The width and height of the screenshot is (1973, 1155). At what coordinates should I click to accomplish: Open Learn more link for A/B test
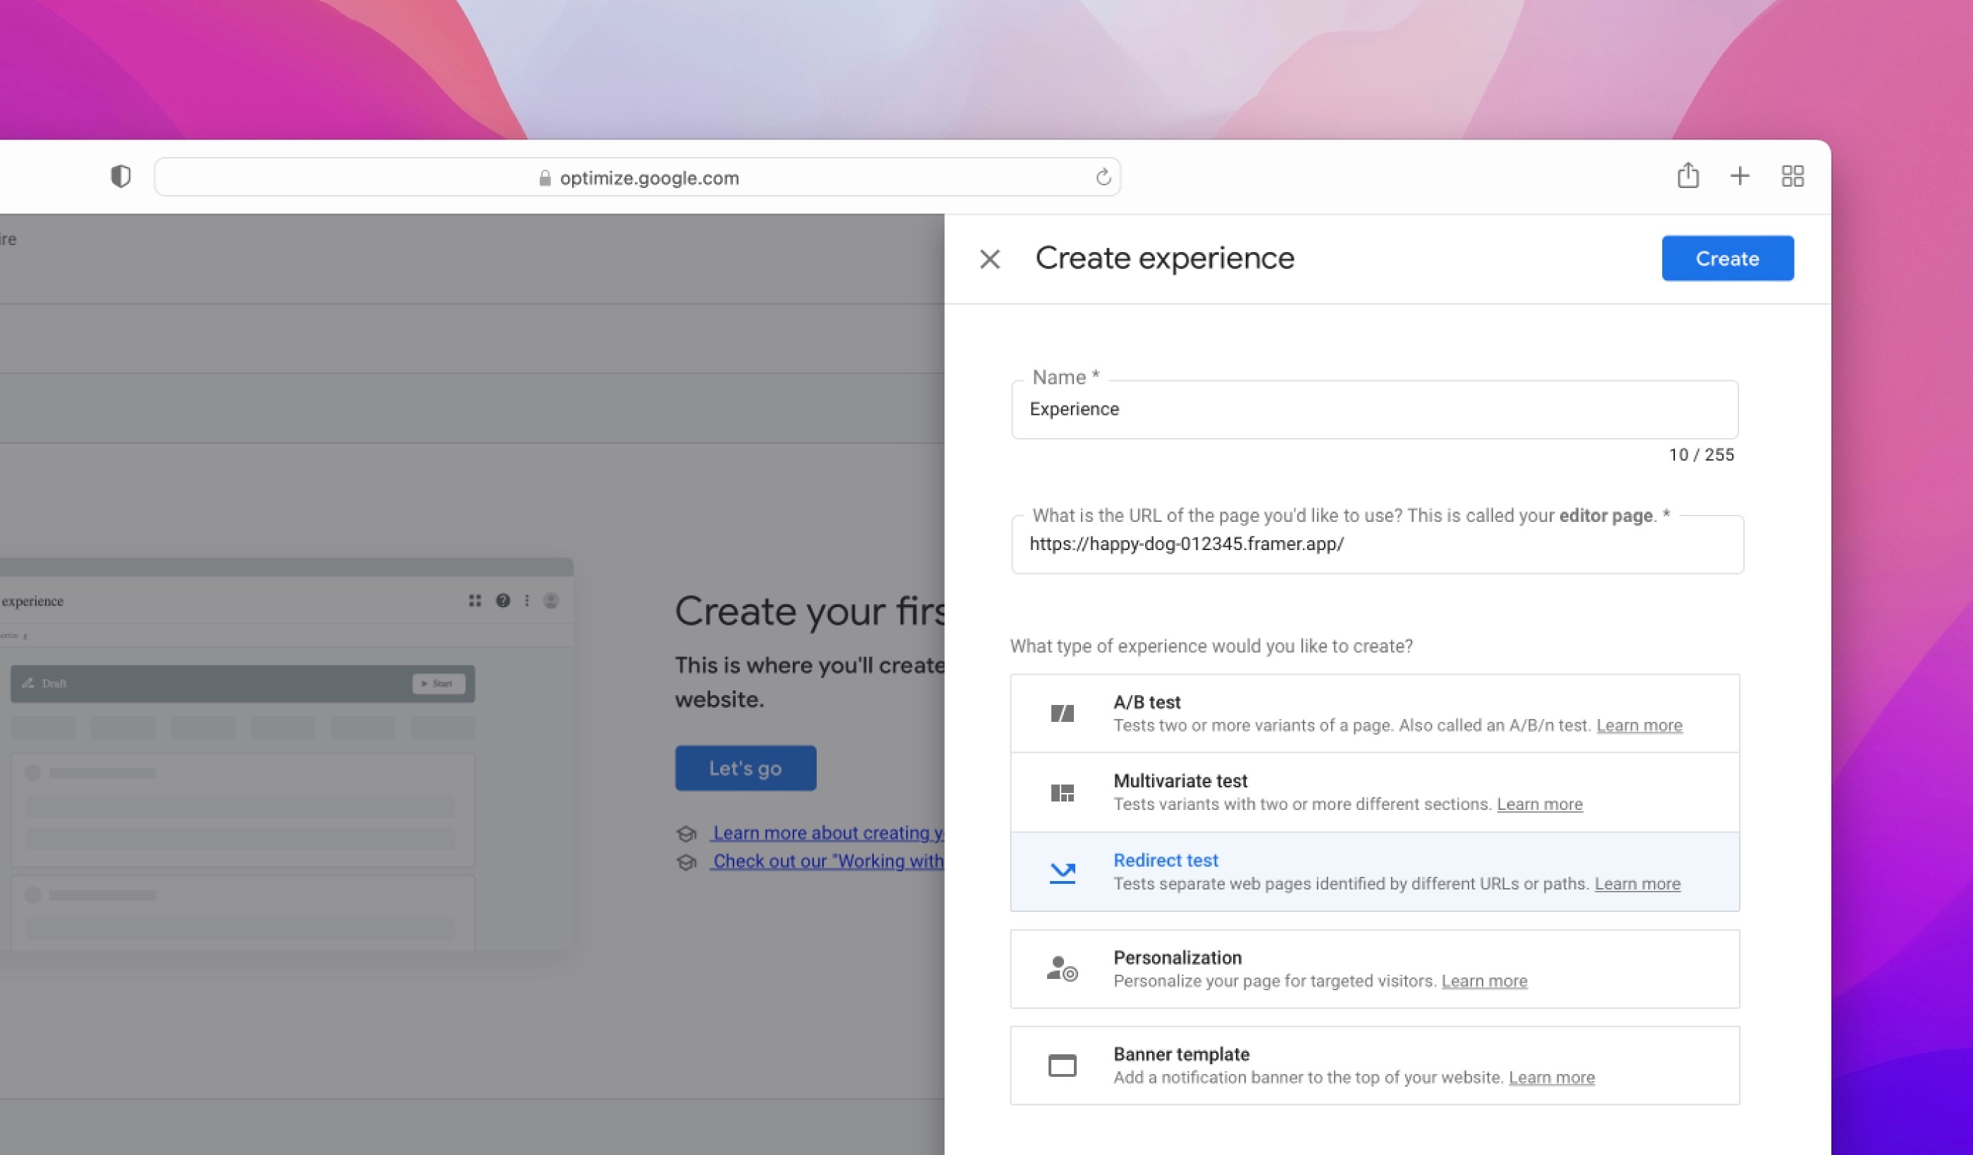(1639, 725)
